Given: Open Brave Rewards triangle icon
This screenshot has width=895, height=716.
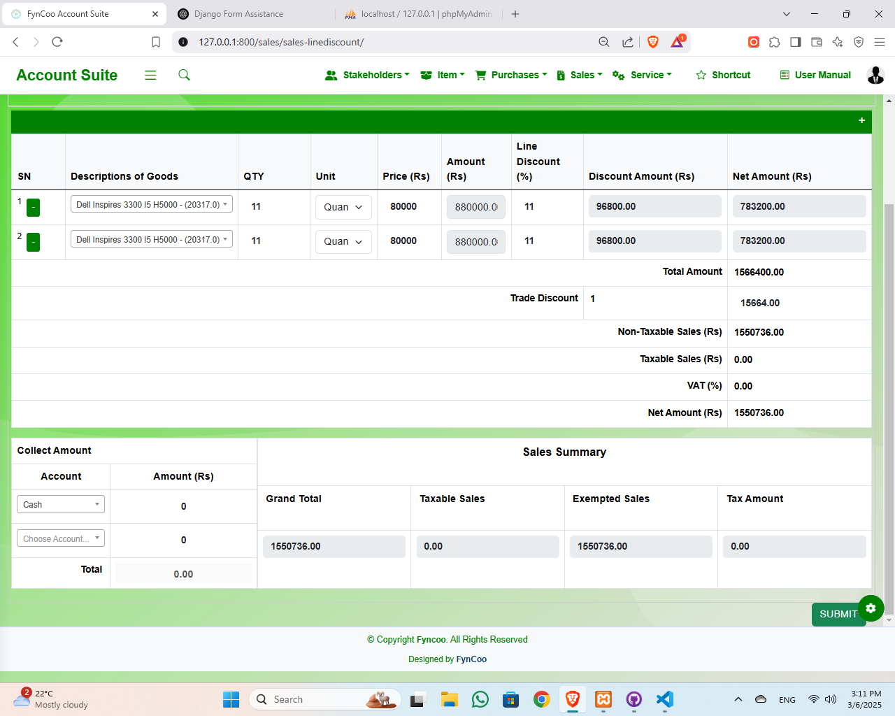Looking at the screenshot, I should pos(678,42).
